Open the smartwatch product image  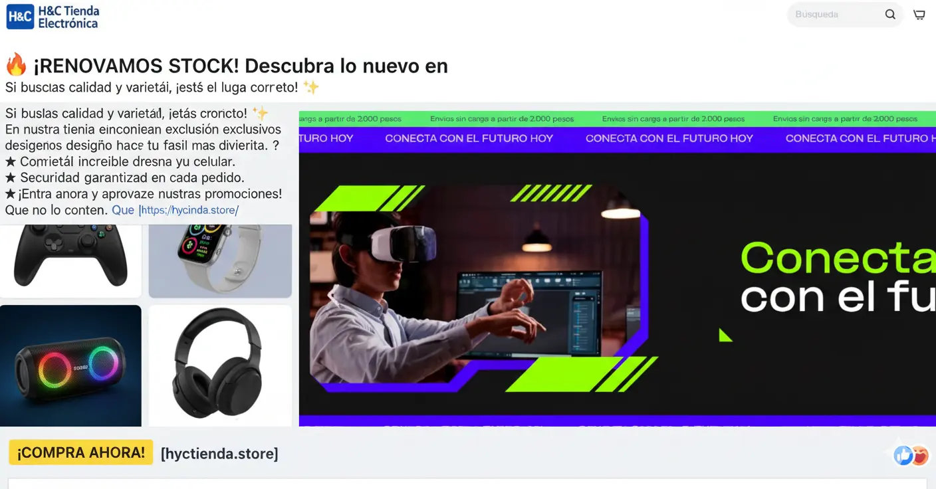(219, 258)
